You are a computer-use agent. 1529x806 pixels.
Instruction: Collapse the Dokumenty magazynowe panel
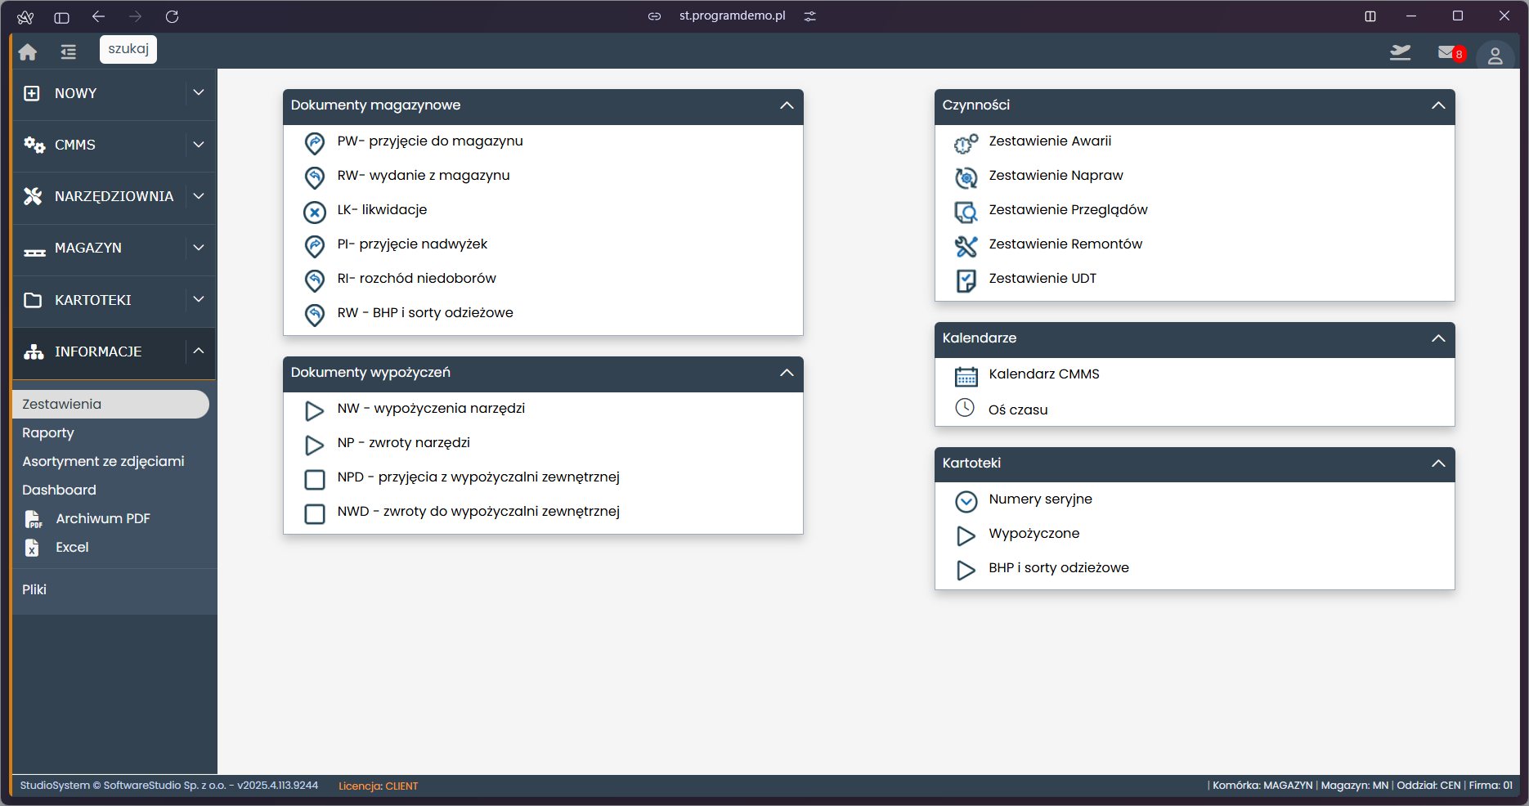(x=787, y=105)
